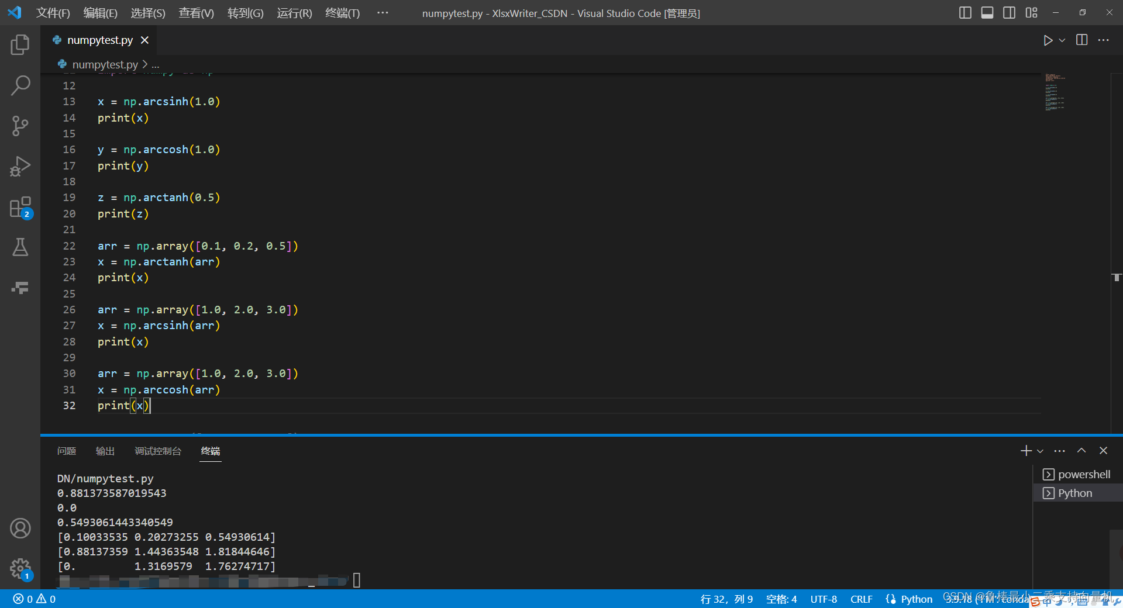
Task: Create a new terminal with plus
Action: click(x=1026, y=451)
